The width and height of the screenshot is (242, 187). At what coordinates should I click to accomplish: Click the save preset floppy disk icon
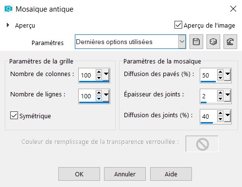(196, 42)
